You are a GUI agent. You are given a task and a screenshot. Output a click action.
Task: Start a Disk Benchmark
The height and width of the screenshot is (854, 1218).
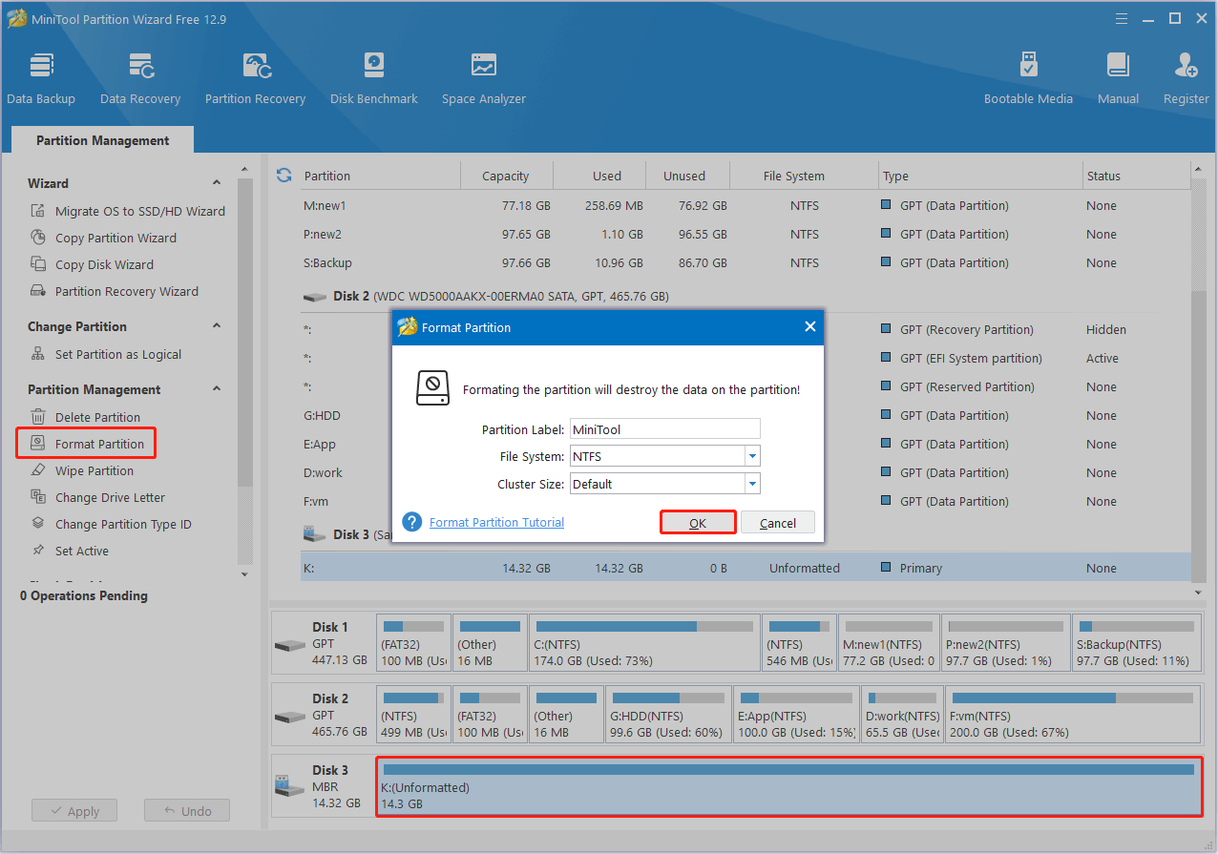coord(373,76)
